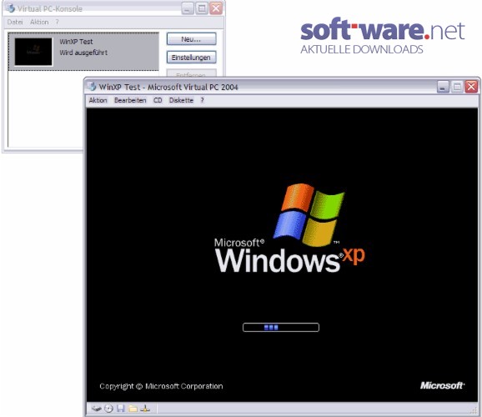This screenshot has width=482, height=417.
Task: Open the Aktion menu in Virtual PC-Konsole
Action: coord(39,22)
